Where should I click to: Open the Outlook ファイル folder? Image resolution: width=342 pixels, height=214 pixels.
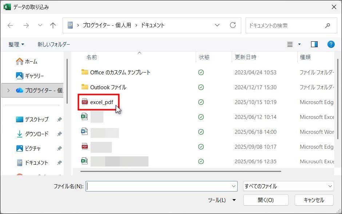108,87
